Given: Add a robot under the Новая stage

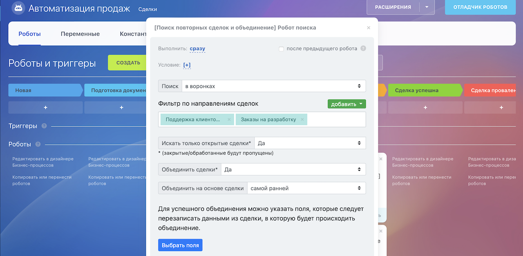Looking at the screenshot, I should click(x=45, y=108).
